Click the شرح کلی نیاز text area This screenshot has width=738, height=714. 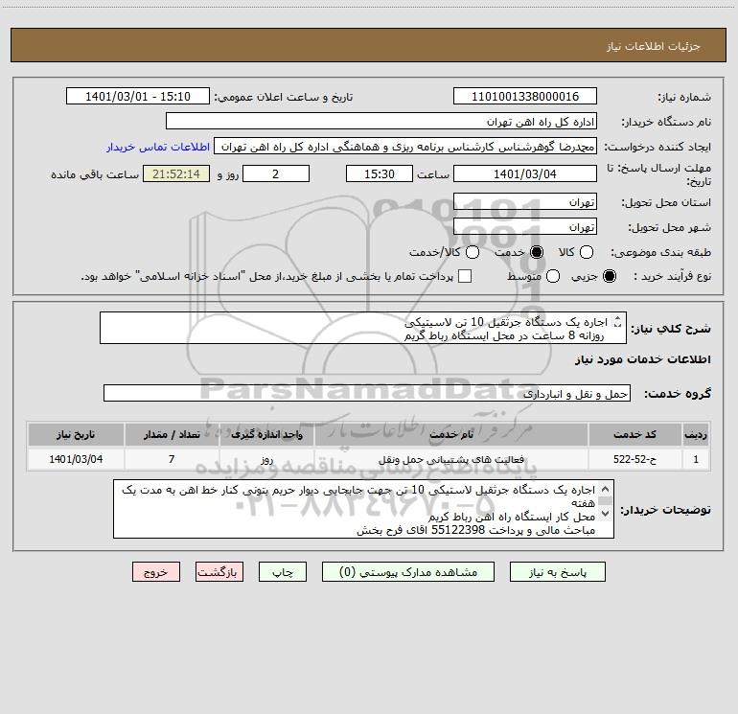[363, 328]
